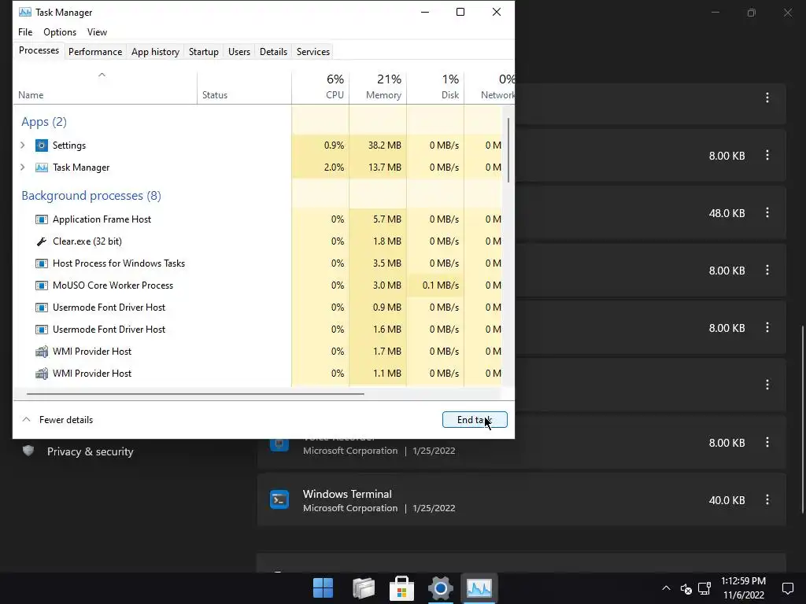Viewport: 806px width, 604px height.
Task: Open the notification center icon
Action: [787, 588]
